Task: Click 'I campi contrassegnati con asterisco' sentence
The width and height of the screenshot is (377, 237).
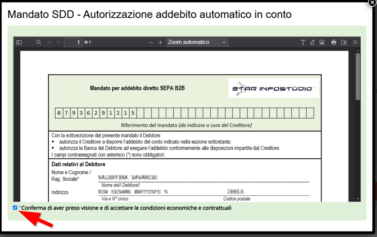Action: (x=108, y=155)
